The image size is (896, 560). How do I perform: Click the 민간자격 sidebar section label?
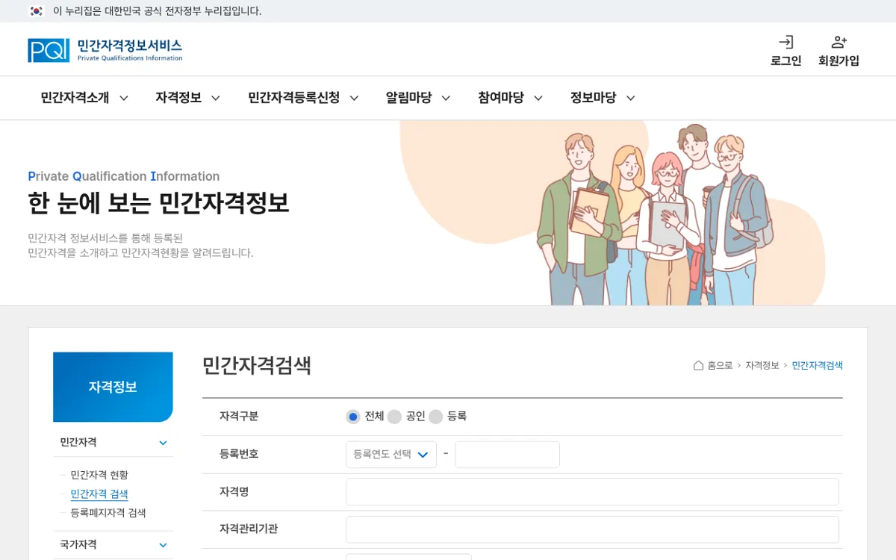click(78, 442)
